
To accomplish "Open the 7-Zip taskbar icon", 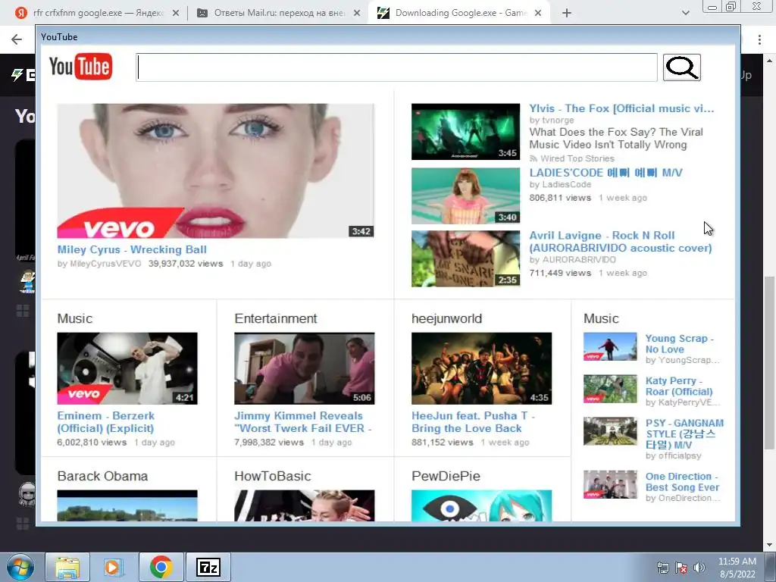I will pyautogui.click(x=208, y=567).
